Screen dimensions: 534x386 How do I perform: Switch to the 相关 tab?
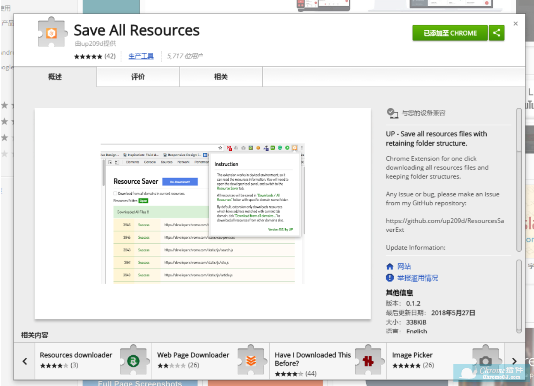click(x=221, y=77)
